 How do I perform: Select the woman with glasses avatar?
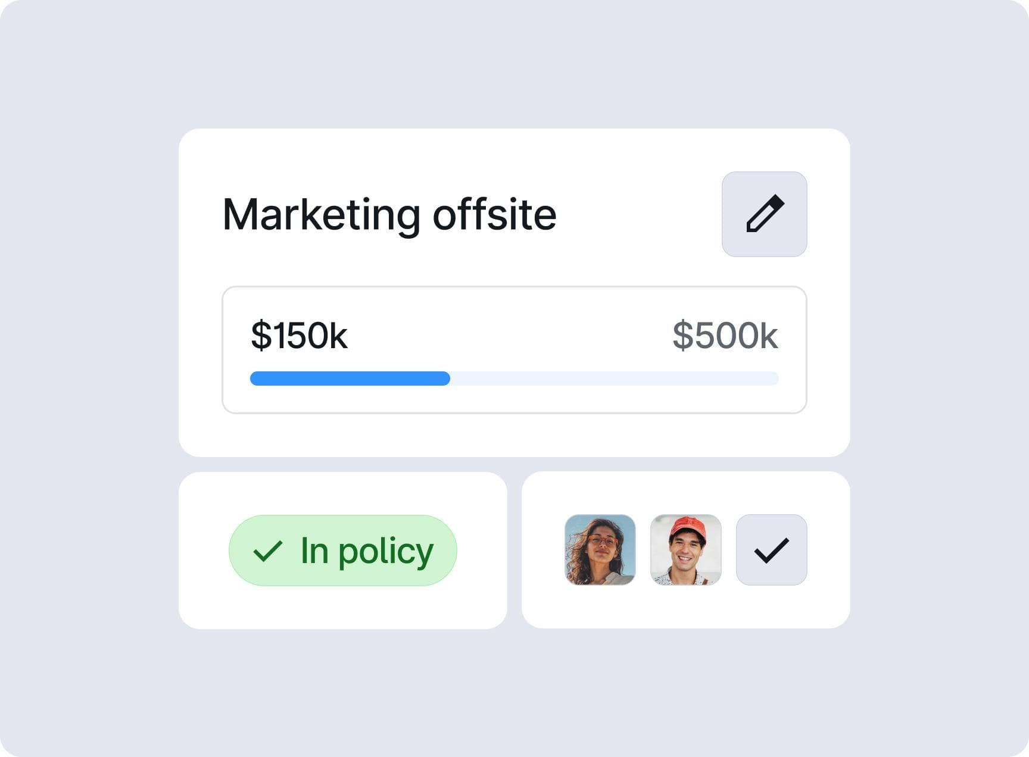pyautogui.click(x=600, y=550)
